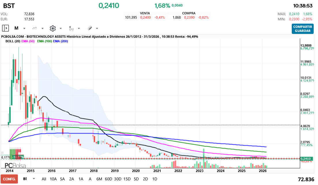Open the timeframe dropdown next to M

[24, 28]
